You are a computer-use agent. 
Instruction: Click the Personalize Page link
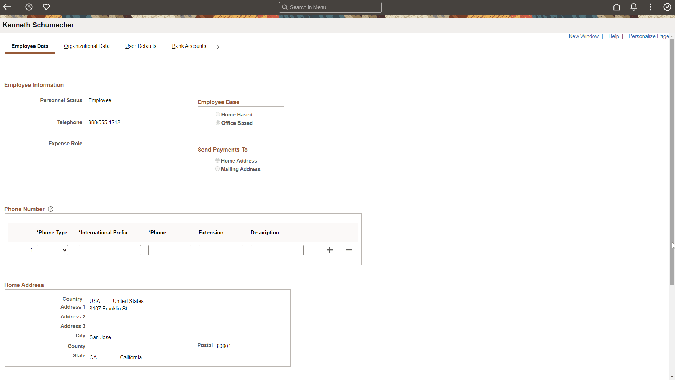coord(648,36)
